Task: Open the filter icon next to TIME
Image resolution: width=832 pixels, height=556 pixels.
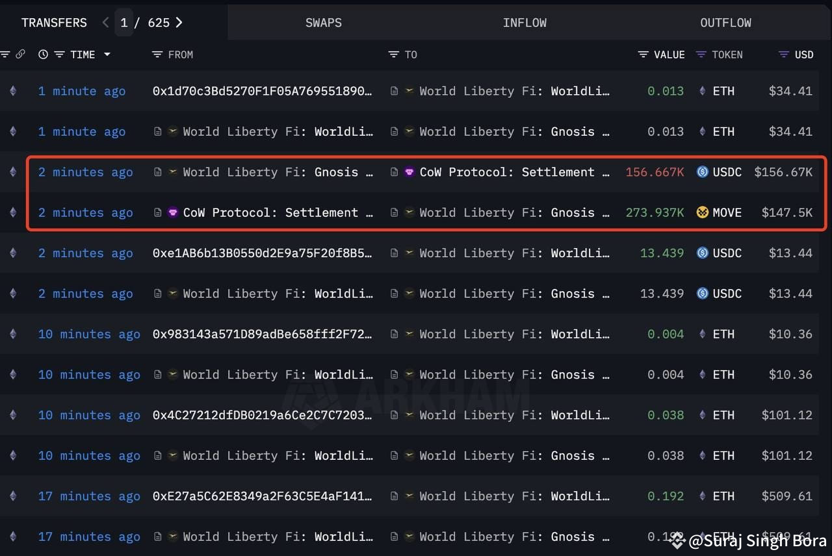Action: click(59, 55)
